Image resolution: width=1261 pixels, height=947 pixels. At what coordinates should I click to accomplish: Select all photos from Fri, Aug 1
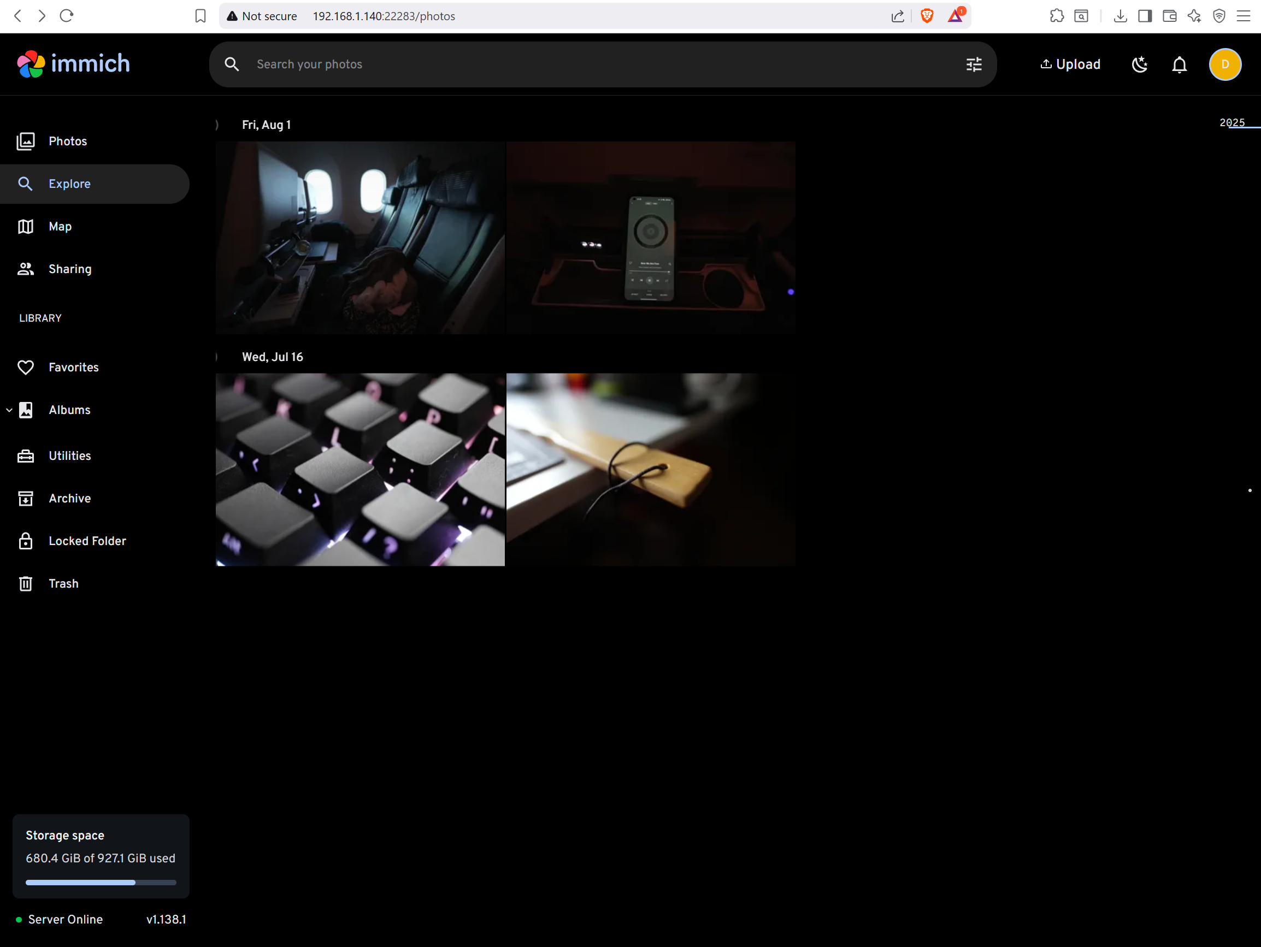217,125
